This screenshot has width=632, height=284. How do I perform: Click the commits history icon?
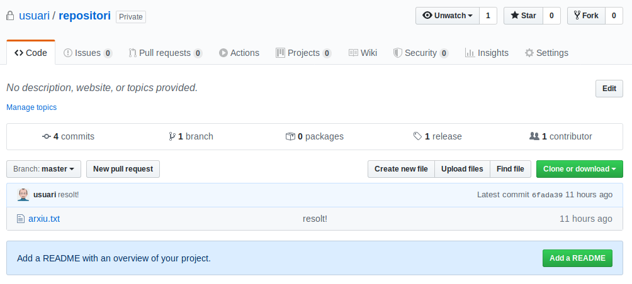click(47, 136)
